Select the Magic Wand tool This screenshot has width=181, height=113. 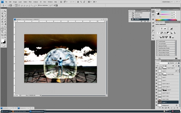point(5,14)
